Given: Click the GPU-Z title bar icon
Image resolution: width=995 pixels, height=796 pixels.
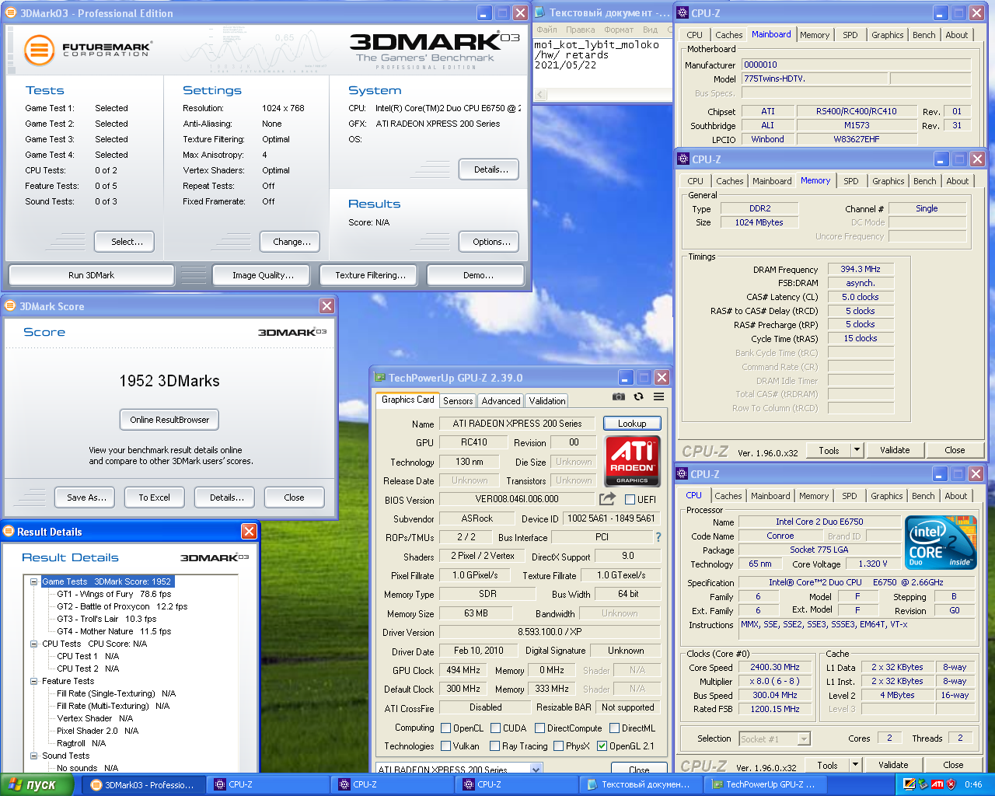Looking at the screenshot, I should [380, 378].
